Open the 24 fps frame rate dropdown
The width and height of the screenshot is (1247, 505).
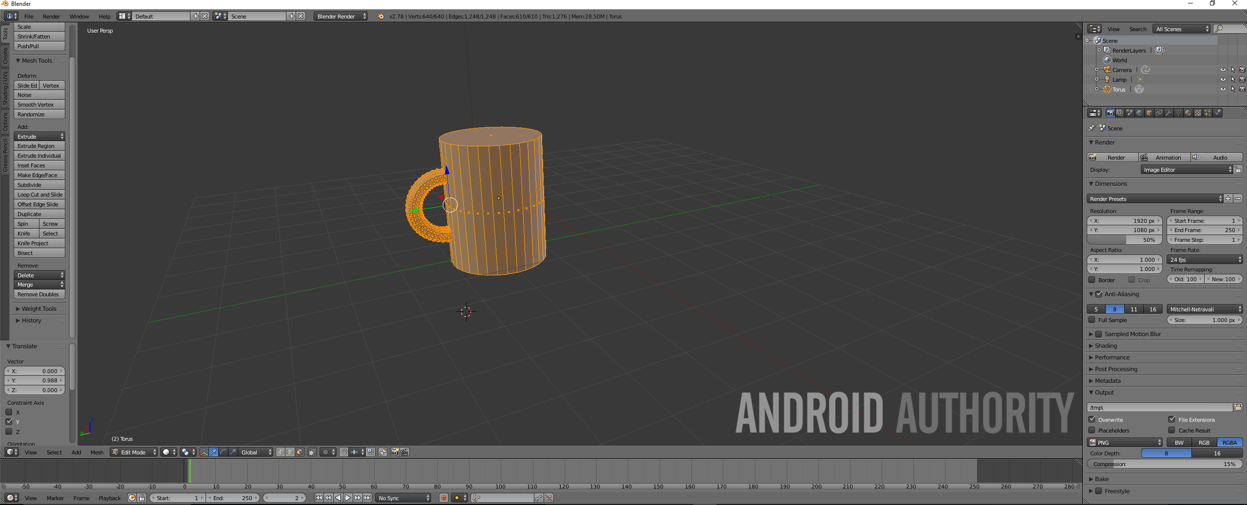(1205, 259)
